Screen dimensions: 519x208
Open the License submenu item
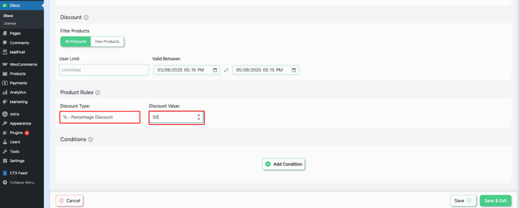click(x=10, y=23)
